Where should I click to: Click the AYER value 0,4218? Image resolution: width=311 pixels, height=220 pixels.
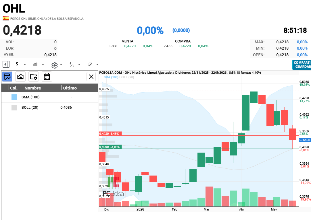coord(50,55)
